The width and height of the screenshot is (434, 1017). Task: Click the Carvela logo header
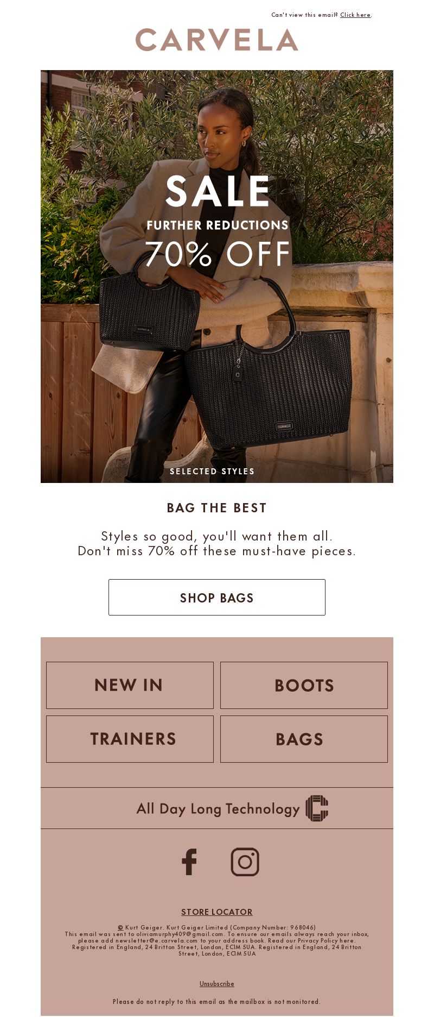(x=217, y=40)
